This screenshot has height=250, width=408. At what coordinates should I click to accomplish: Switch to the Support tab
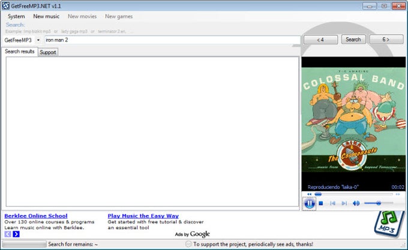tap(48, 52)
